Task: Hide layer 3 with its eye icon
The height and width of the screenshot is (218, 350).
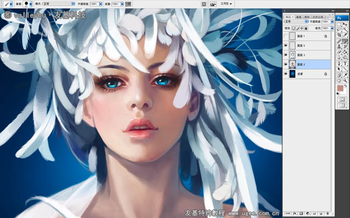Action: click(286, 55)
